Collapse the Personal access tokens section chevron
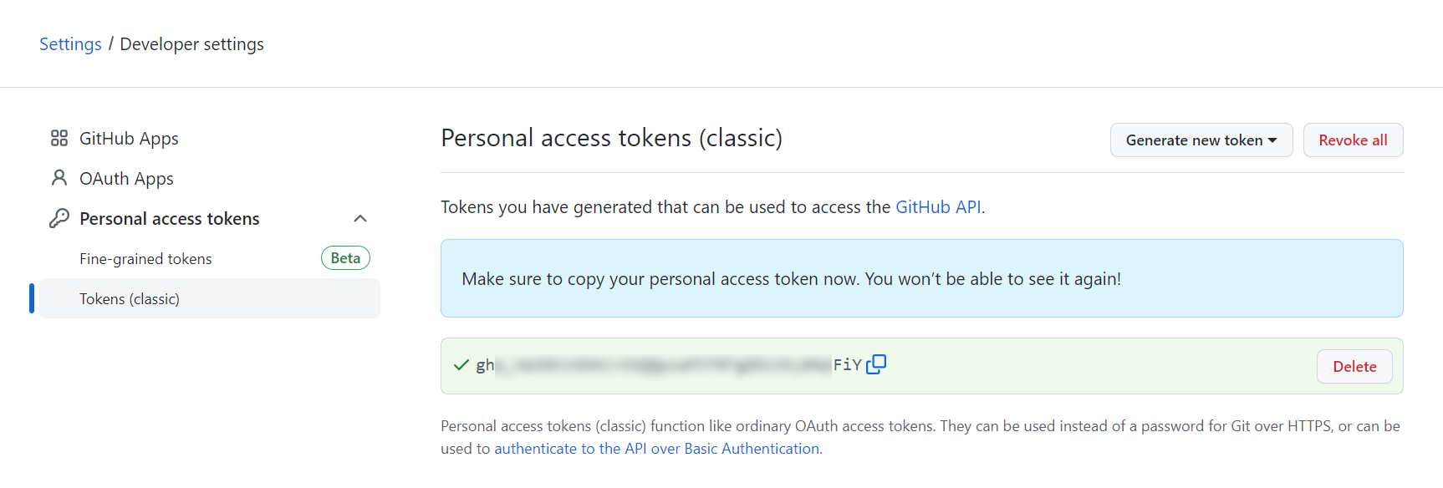The height and width of the screenshot is (488, 1443). coord(360,219)
